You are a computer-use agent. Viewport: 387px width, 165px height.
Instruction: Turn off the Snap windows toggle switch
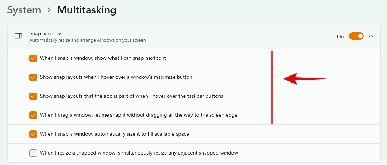pyautogui.click(x=356, y=36)
